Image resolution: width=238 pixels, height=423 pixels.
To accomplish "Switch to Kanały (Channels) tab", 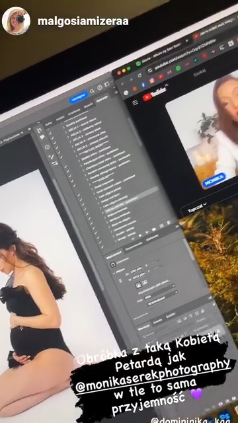I will (157, 322).
